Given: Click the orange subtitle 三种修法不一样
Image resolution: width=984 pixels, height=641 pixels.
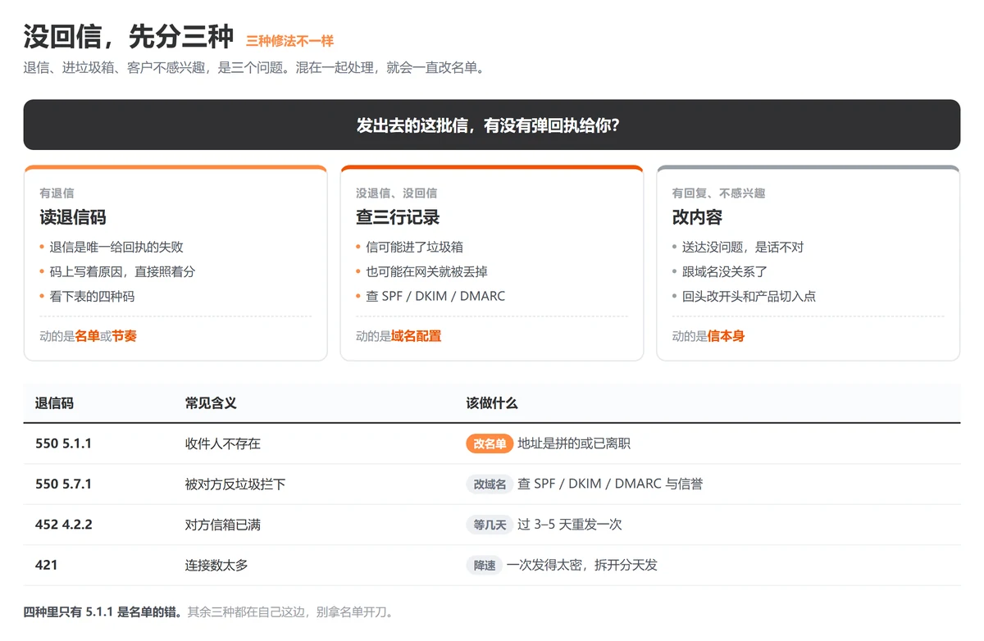Looking at the screenshot, I should click(289, 41).
